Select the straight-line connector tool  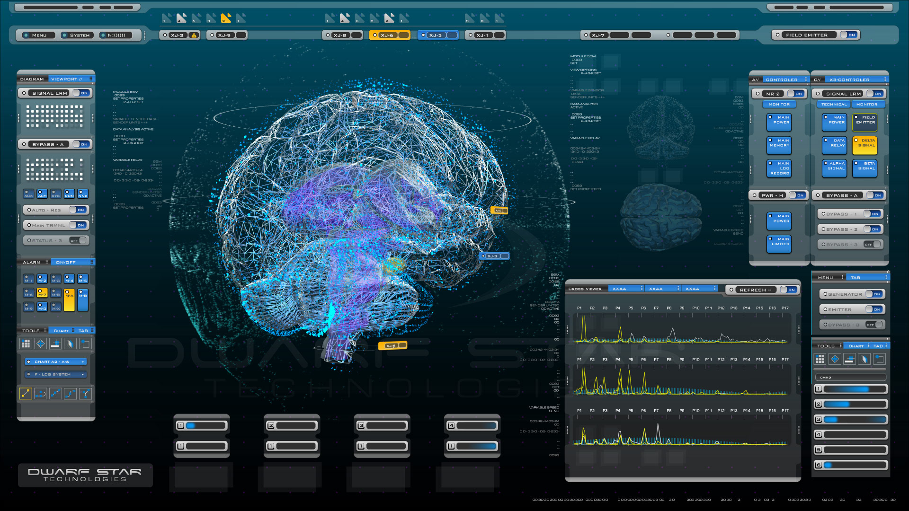[26, 393]
